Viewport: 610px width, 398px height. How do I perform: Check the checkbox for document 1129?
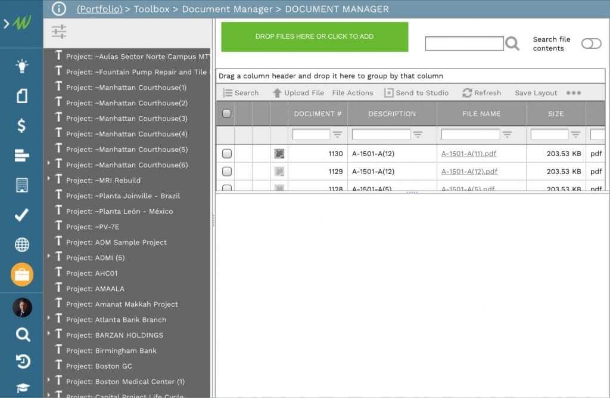(x=227, y=172)
